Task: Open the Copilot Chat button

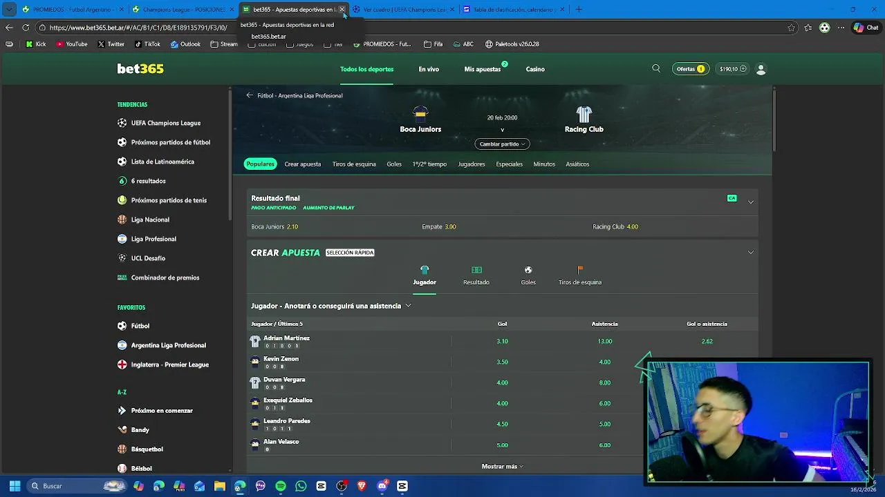Action: point(866,28)
